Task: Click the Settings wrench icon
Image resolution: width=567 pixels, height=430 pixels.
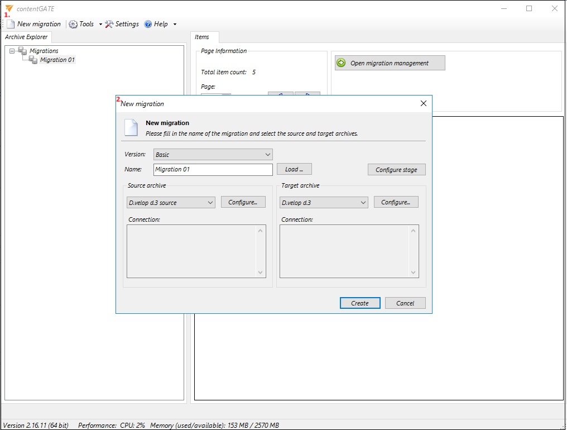Action: (109, 24)
